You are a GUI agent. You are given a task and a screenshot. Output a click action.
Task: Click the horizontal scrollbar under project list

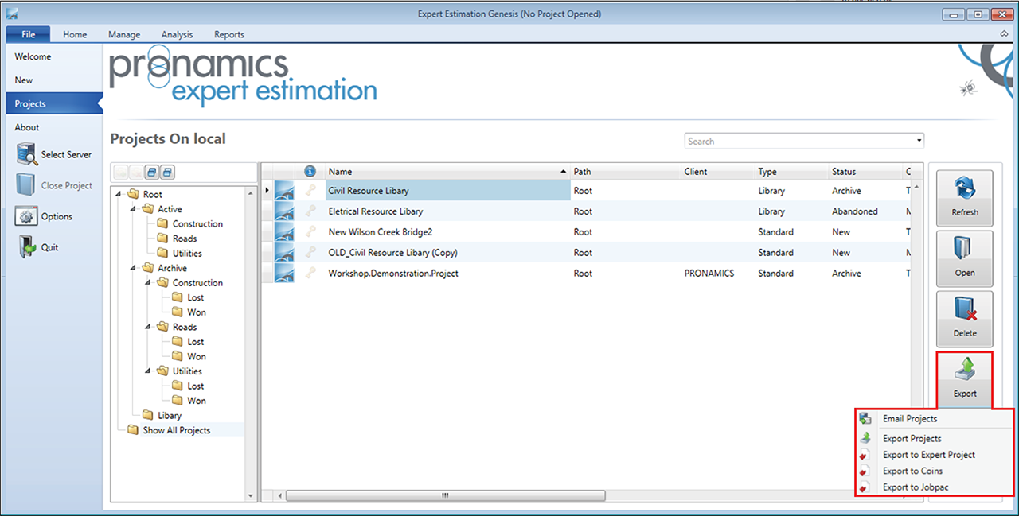[445, 495]
